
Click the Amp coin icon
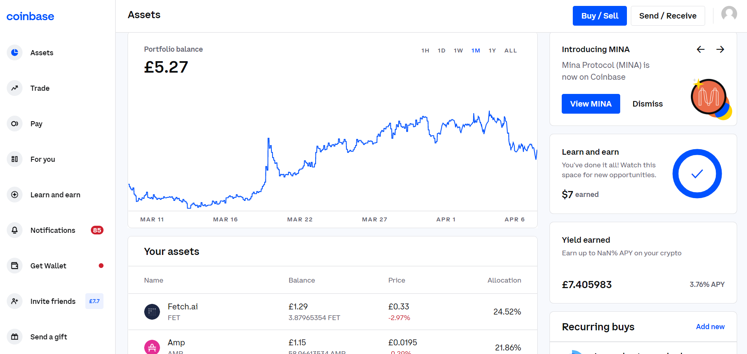pos(152,347)
